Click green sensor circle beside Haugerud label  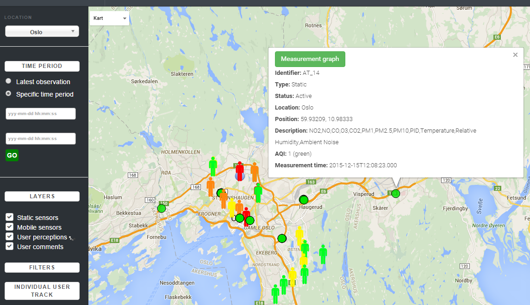304,200
